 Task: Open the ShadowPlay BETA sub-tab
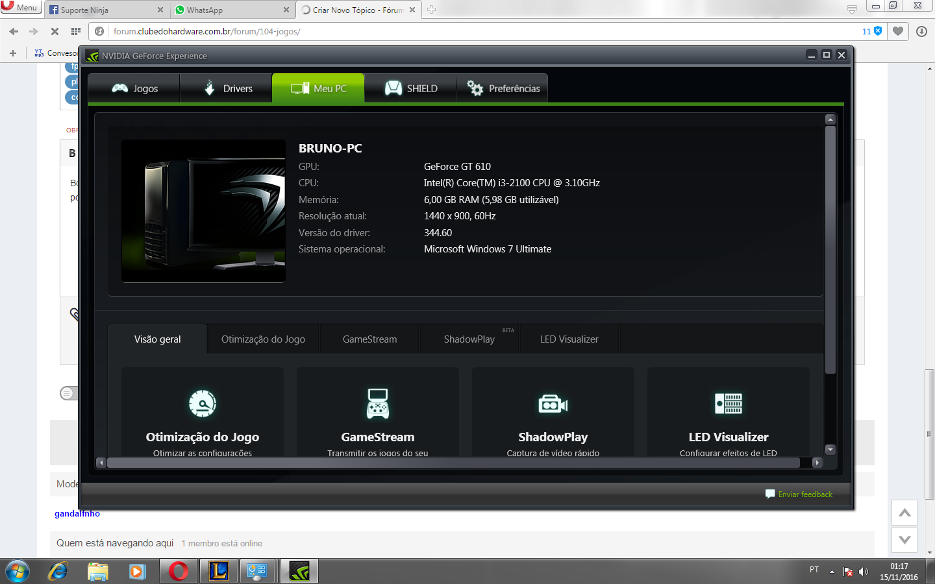[x=469, y=339]
